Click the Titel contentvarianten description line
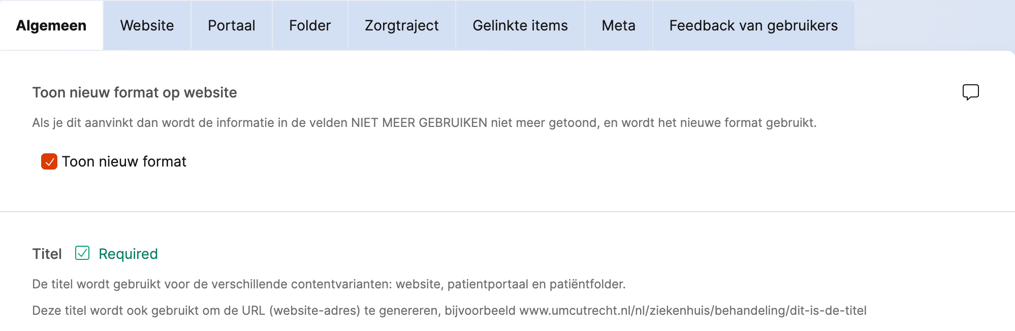This screenshot has width=1015, height=331. pyautogui.click(x=329, y=284)
